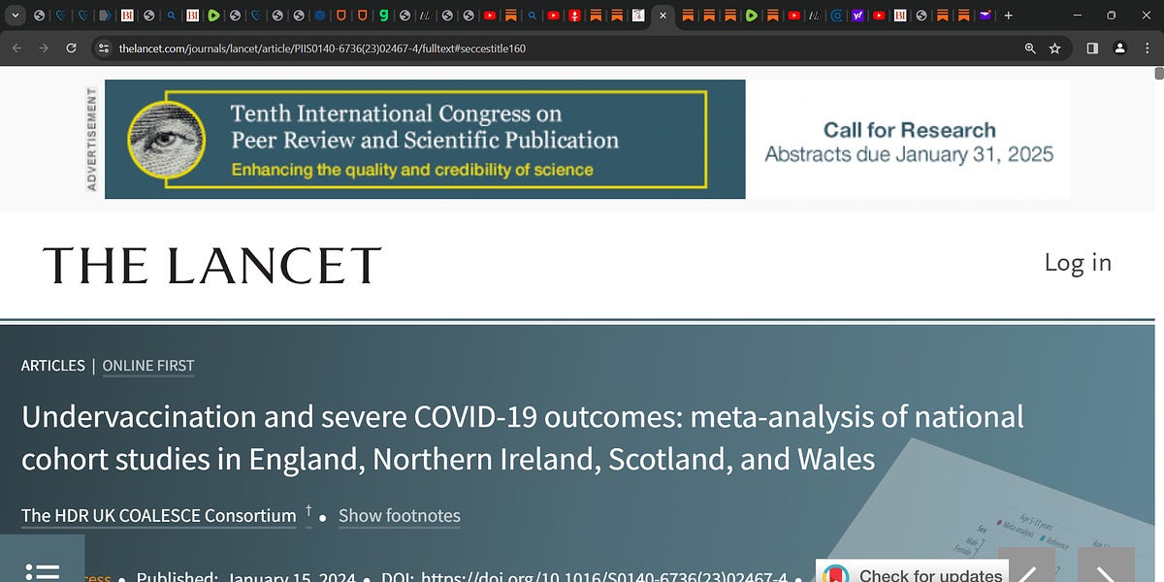Open the browser side panel
The width and height of the screenshot is (1164, 582).
(1092, 48)
